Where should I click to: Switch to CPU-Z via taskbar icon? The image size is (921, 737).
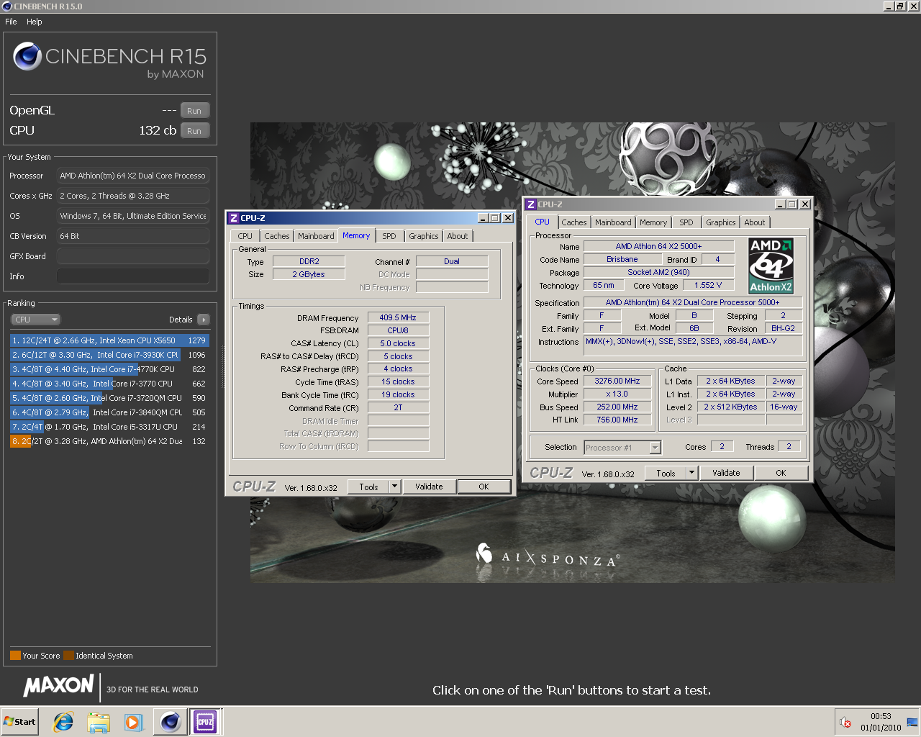205,722
